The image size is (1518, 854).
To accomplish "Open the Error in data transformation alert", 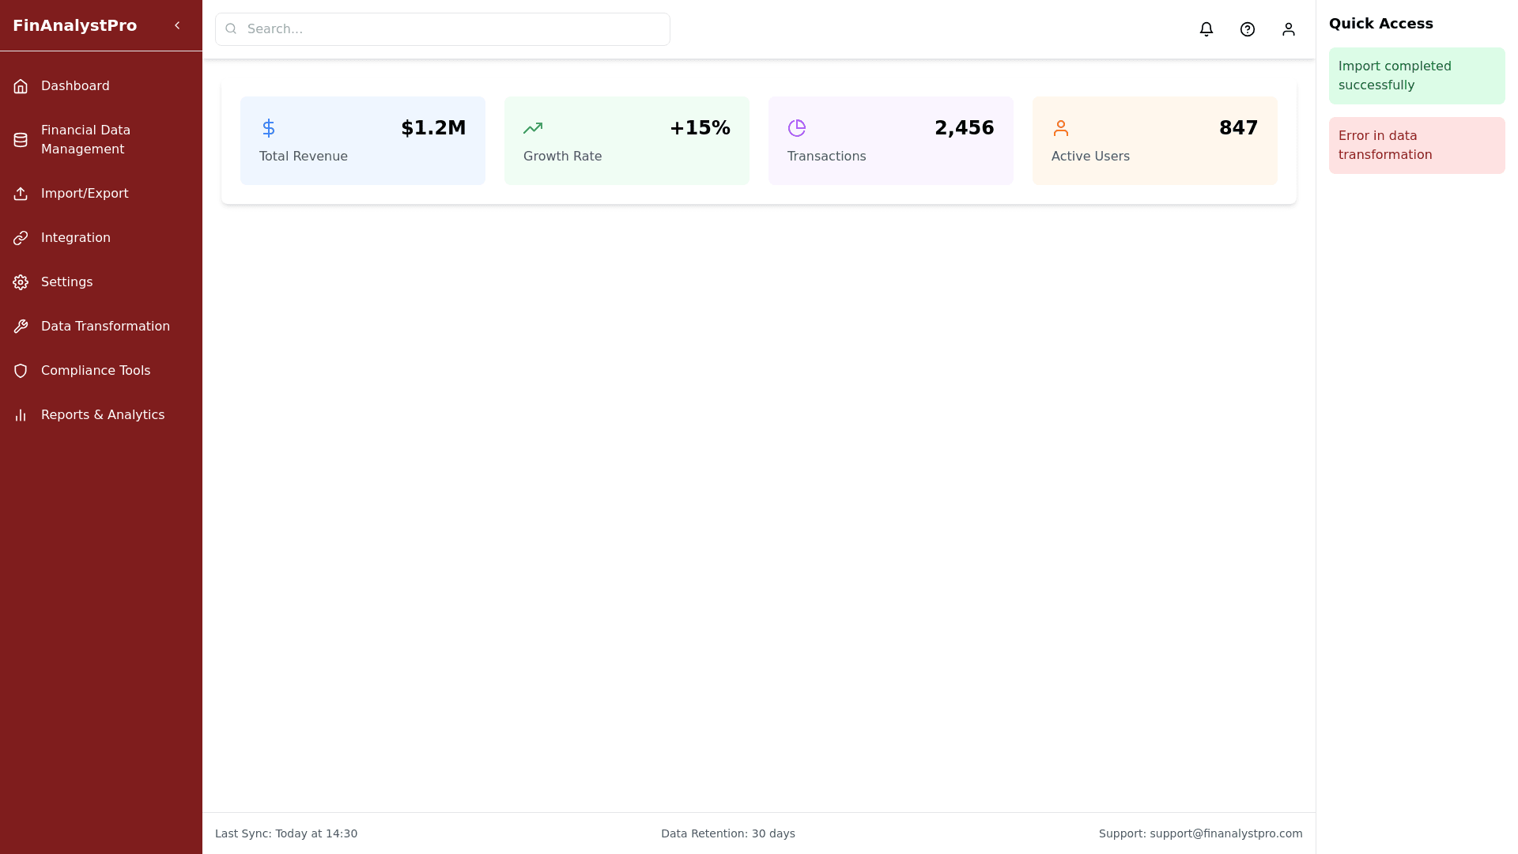I will 1416,145.
